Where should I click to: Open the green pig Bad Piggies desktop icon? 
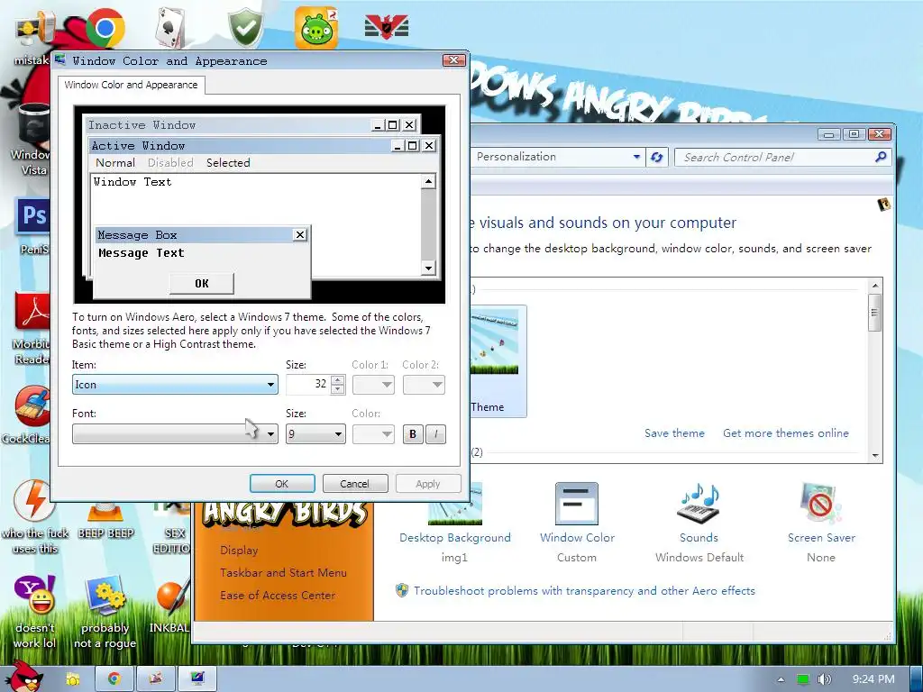click(x=316, y=27)
